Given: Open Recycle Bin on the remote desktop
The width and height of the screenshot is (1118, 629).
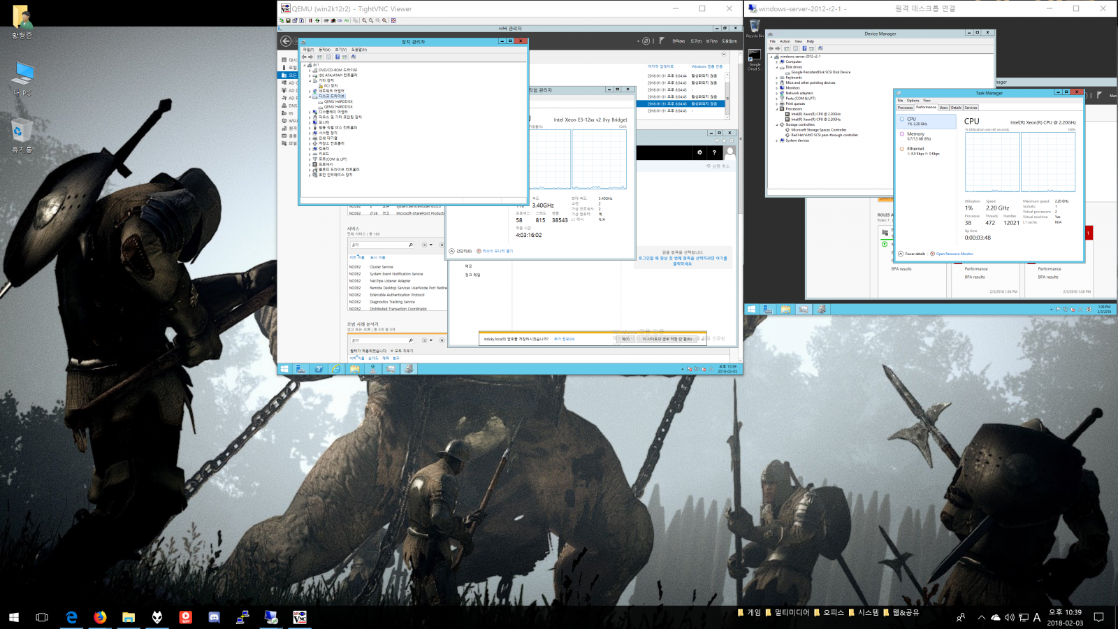Looking at the screenshot, I should pos(754,27).
